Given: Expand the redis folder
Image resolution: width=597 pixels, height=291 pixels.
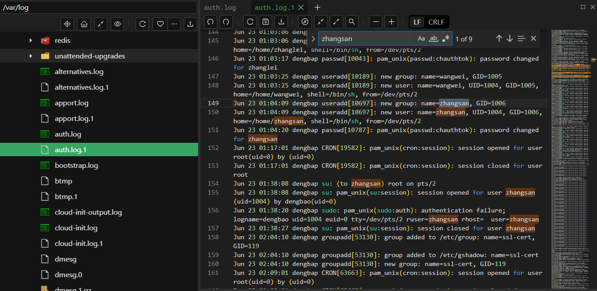Looking at the screenshot, I should point(31,41).
